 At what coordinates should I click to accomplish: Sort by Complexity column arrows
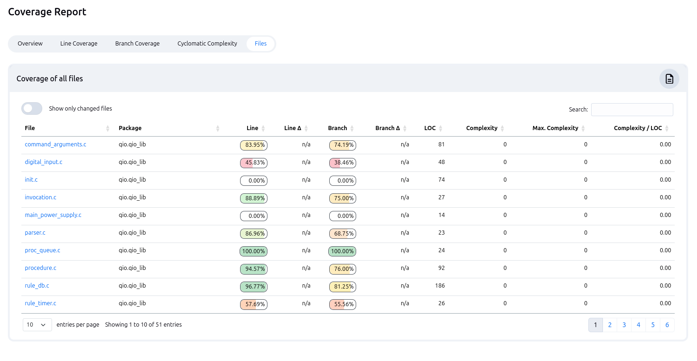point(502,128)
